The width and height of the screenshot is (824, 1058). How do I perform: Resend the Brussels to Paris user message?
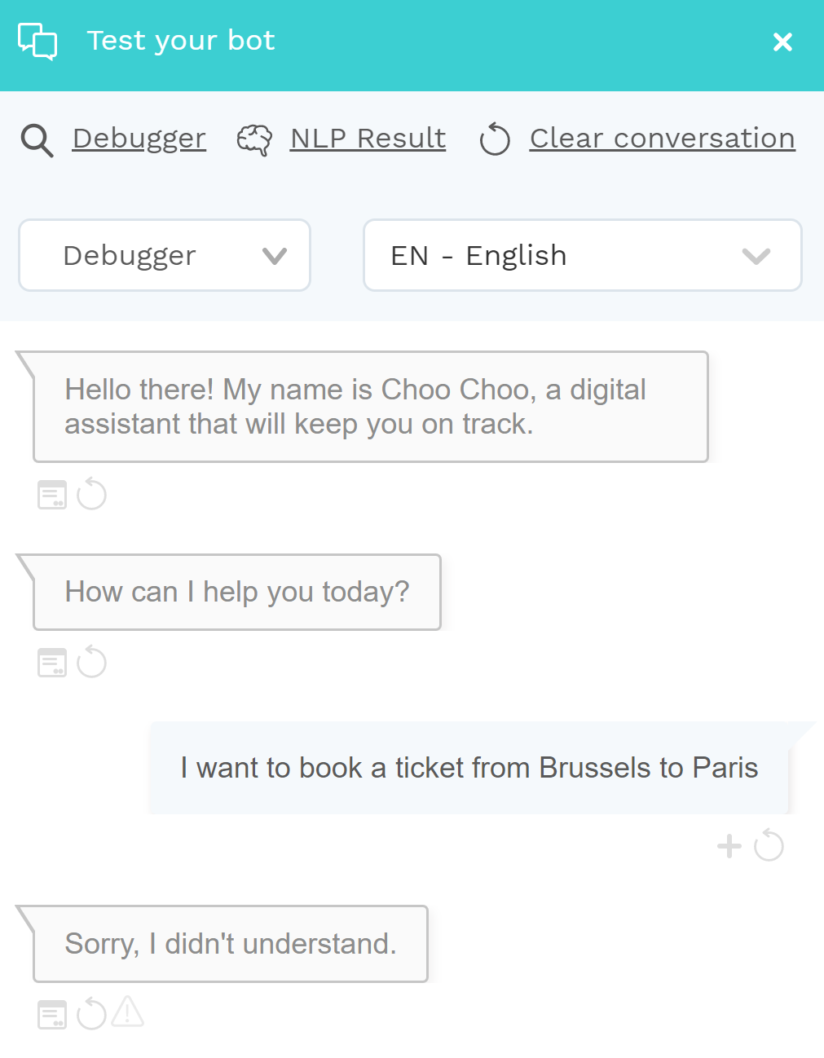coord(769,845)
